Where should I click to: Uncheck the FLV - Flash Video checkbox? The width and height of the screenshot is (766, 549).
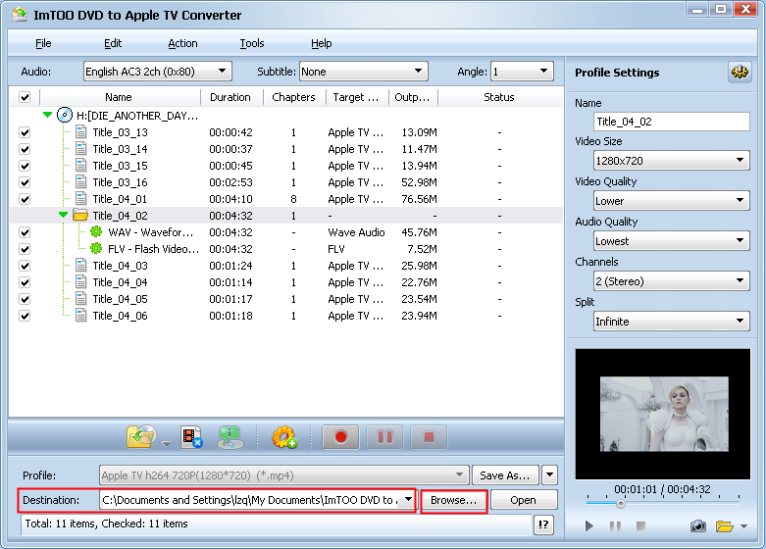pos(25,249)
